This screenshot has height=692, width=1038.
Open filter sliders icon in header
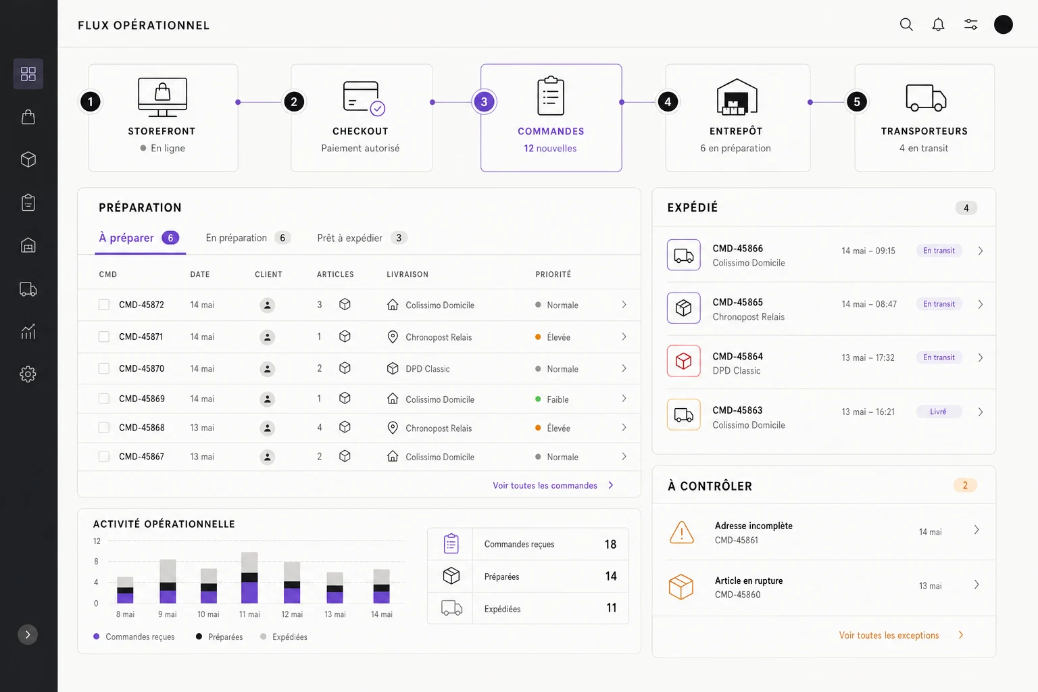970,25
